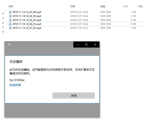Close the error dialog with 关闭 button
The height and width of the screenshot is (119, 144).
click(x=74, y=96)
